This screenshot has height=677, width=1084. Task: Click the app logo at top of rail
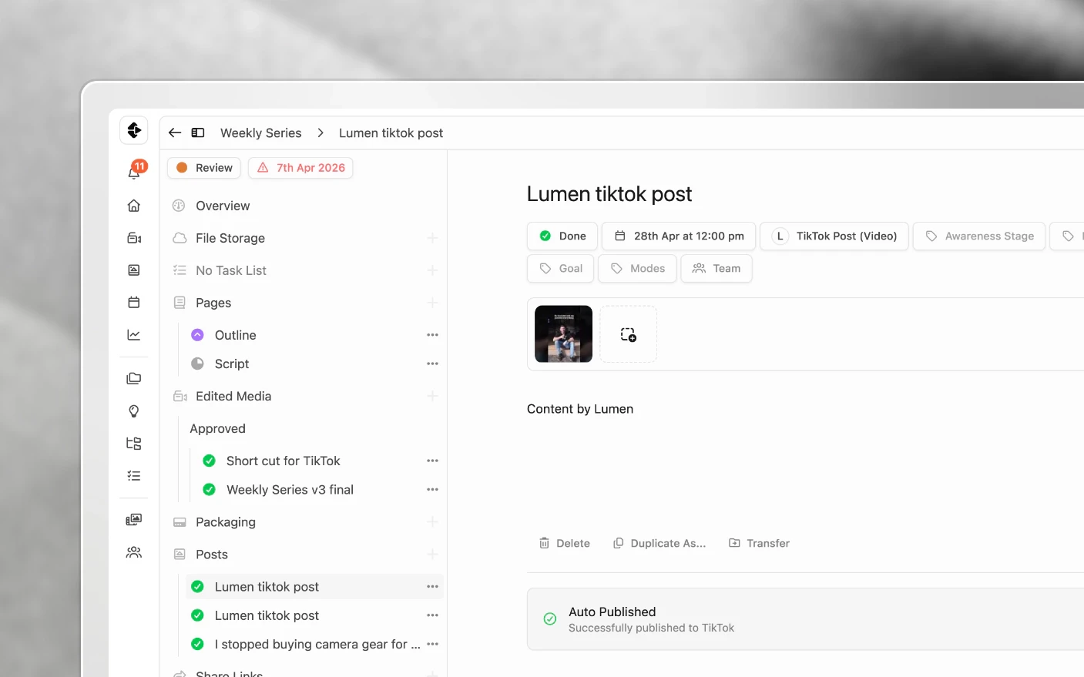click(134, 130)
